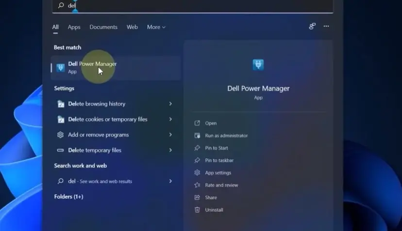Click the gear icon beside Add or remove programs
The width and height of the screenshot is (402, 231).
(x=60, y=135)
